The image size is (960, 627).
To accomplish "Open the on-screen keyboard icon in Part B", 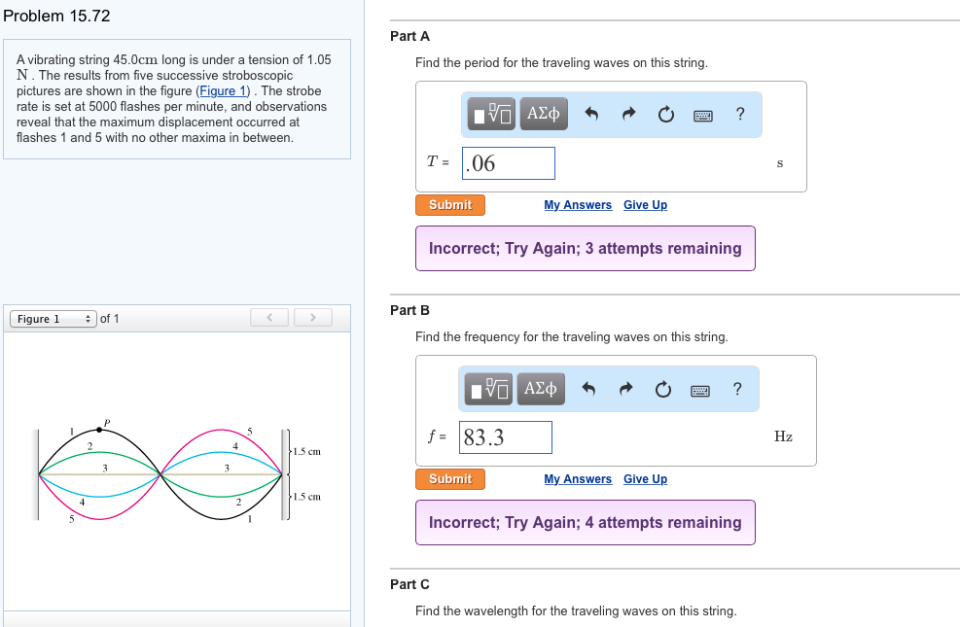I will point(702,389).
